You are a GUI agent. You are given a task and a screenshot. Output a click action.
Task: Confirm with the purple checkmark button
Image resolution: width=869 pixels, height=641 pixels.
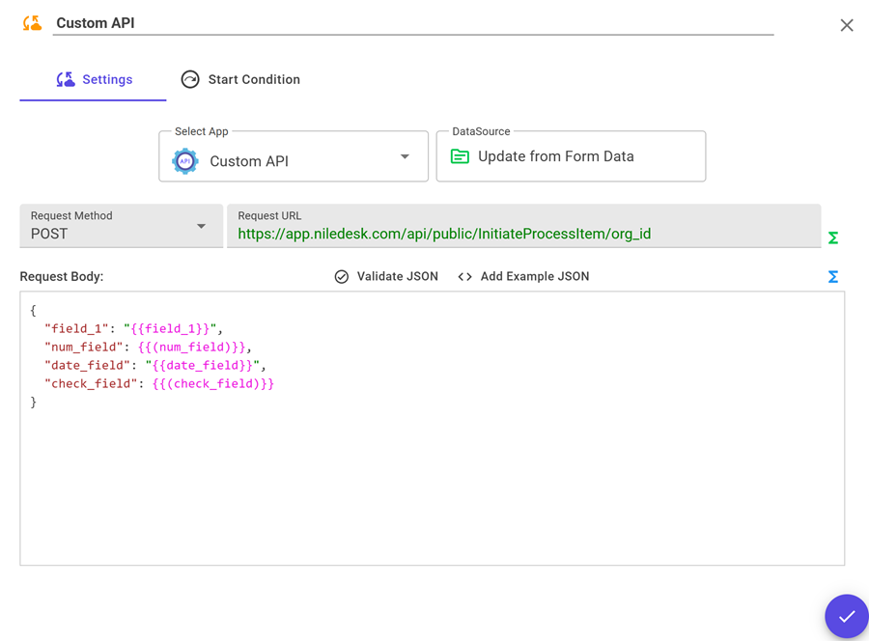(846, 616)
